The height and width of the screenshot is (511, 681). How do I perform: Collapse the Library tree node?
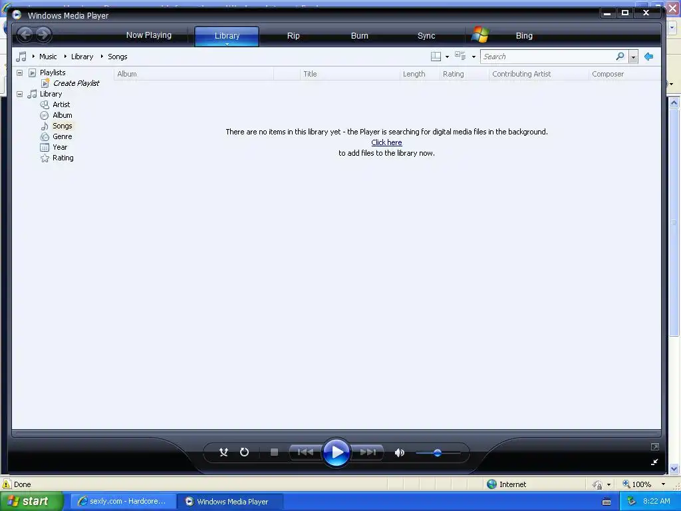[19, 94]
